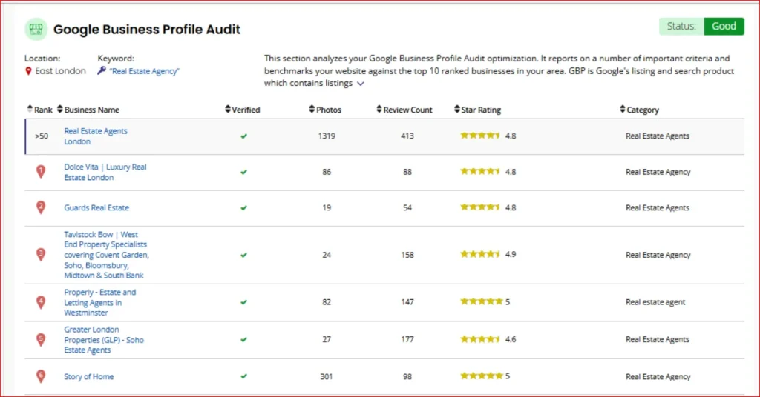Click star rating icons for Guards Real Estate
Image resolution: width=760 pixels, height=397 pixels.
click(480, 207)
